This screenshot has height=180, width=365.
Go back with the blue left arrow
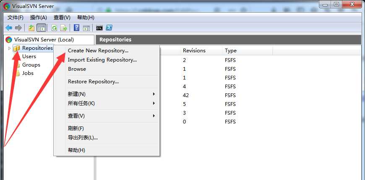[x=9, y=28]
